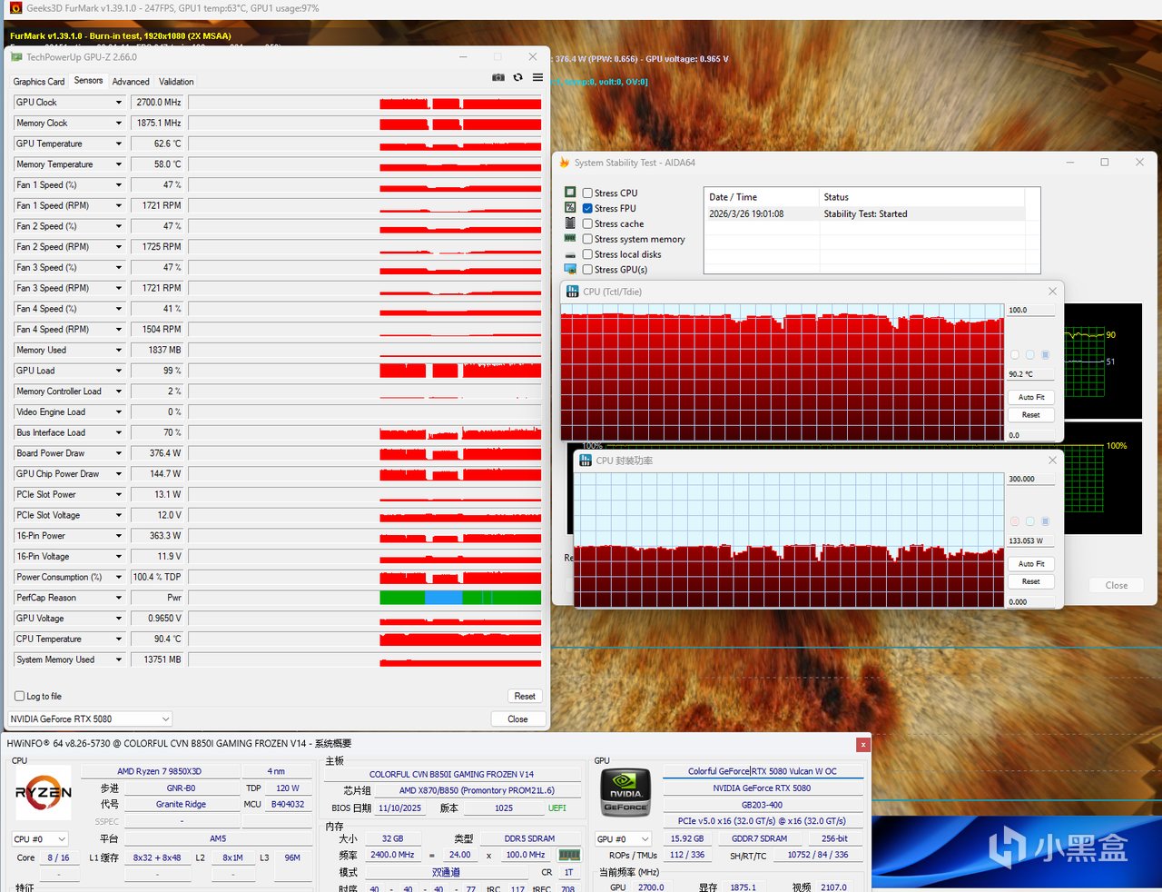Click Reset in CPU 封装功率 graph
Image resolution: width=1162 pixels, height=892 pixels.
(x=1031, y=580)
